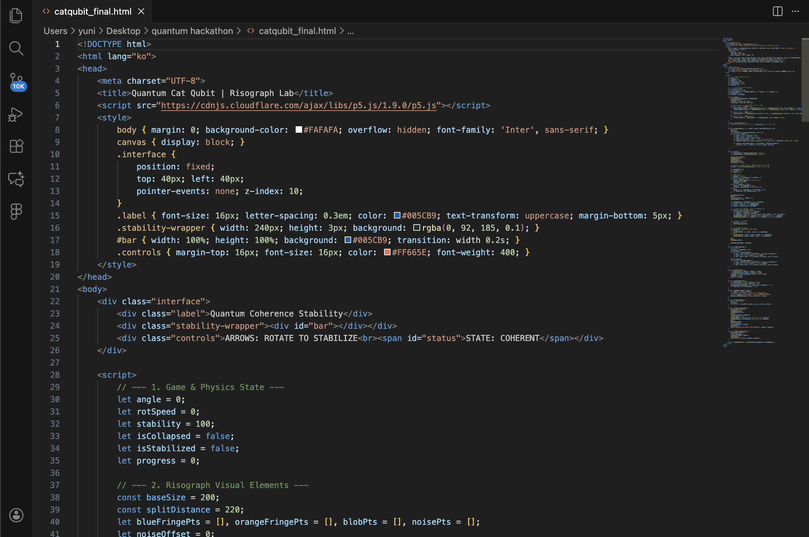Open the Run and Debug view

click(x=16, y=114)
